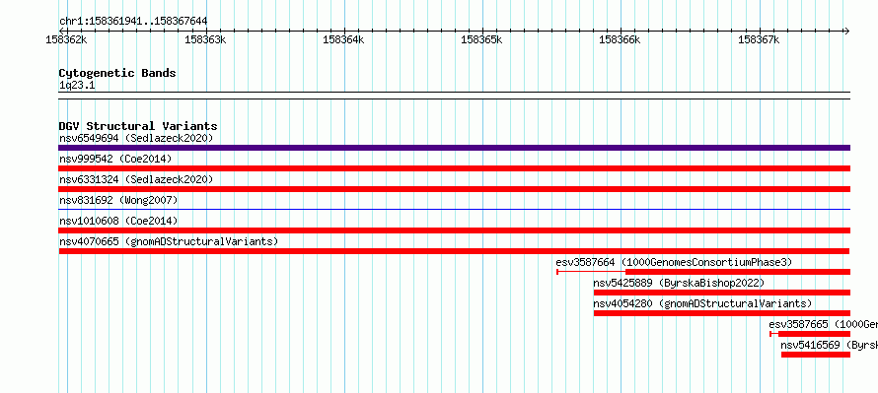Open nsv4054280 (gnomADStructuralVariants) label

click(x=702, y=303)
